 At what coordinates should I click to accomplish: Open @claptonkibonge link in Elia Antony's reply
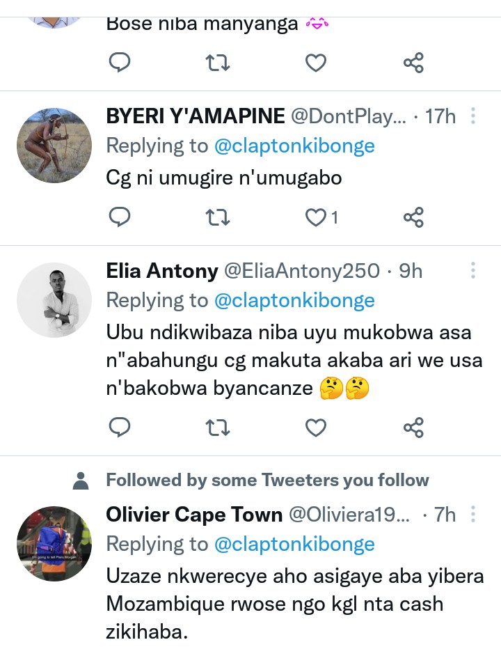294,300
